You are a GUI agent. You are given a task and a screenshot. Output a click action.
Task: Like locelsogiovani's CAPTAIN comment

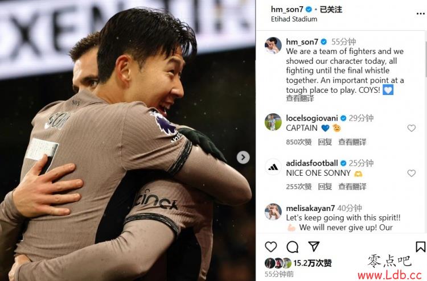pos(411,128)
